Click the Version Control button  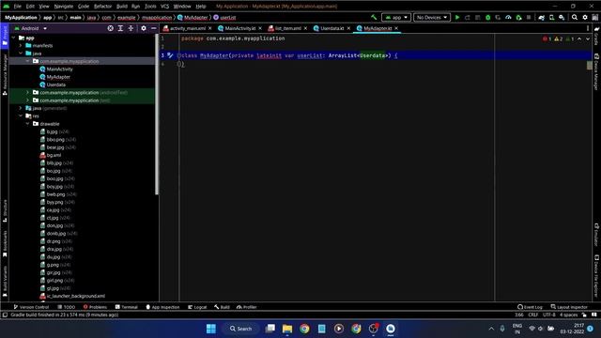(31, 307)
